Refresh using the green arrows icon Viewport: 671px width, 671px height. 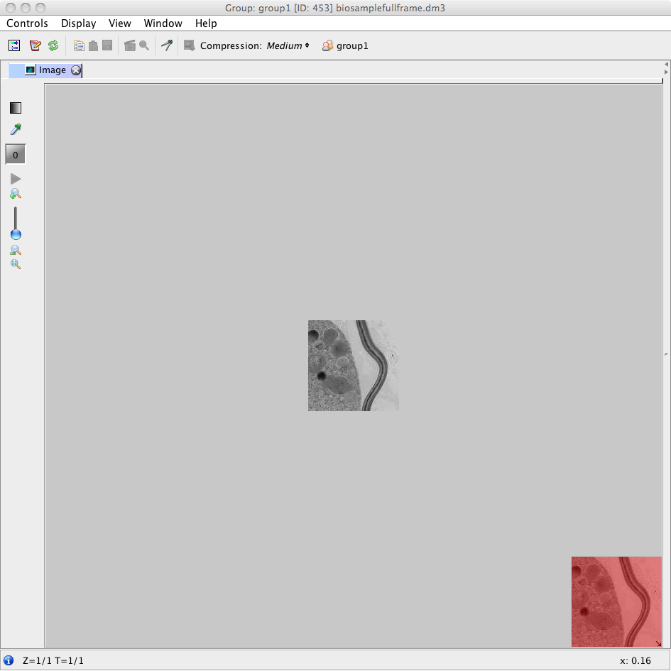(53, 45)
